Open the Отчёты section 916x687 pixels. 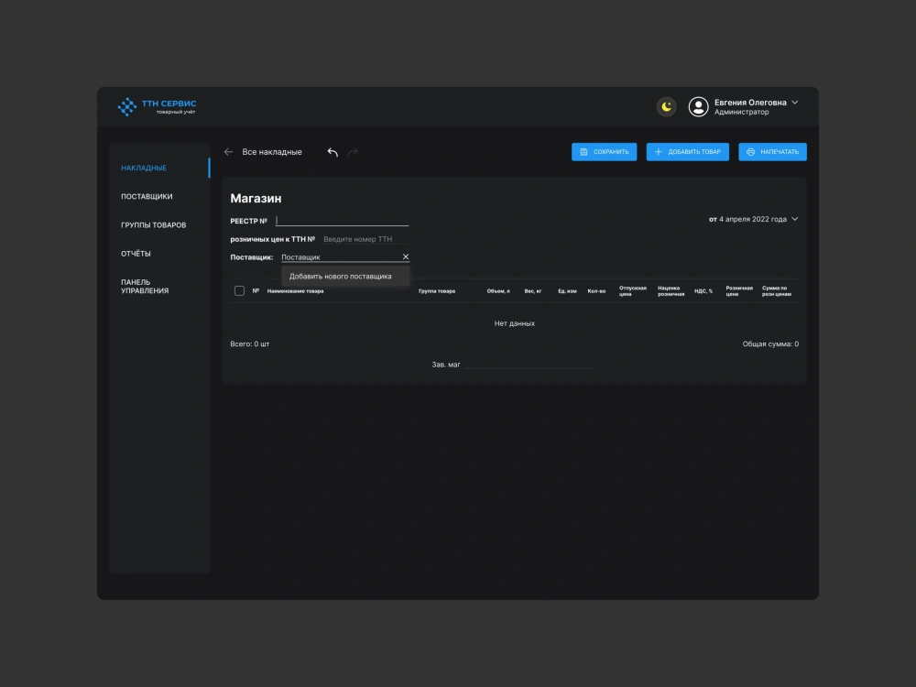pyautogui.click(x=136, y=254)
